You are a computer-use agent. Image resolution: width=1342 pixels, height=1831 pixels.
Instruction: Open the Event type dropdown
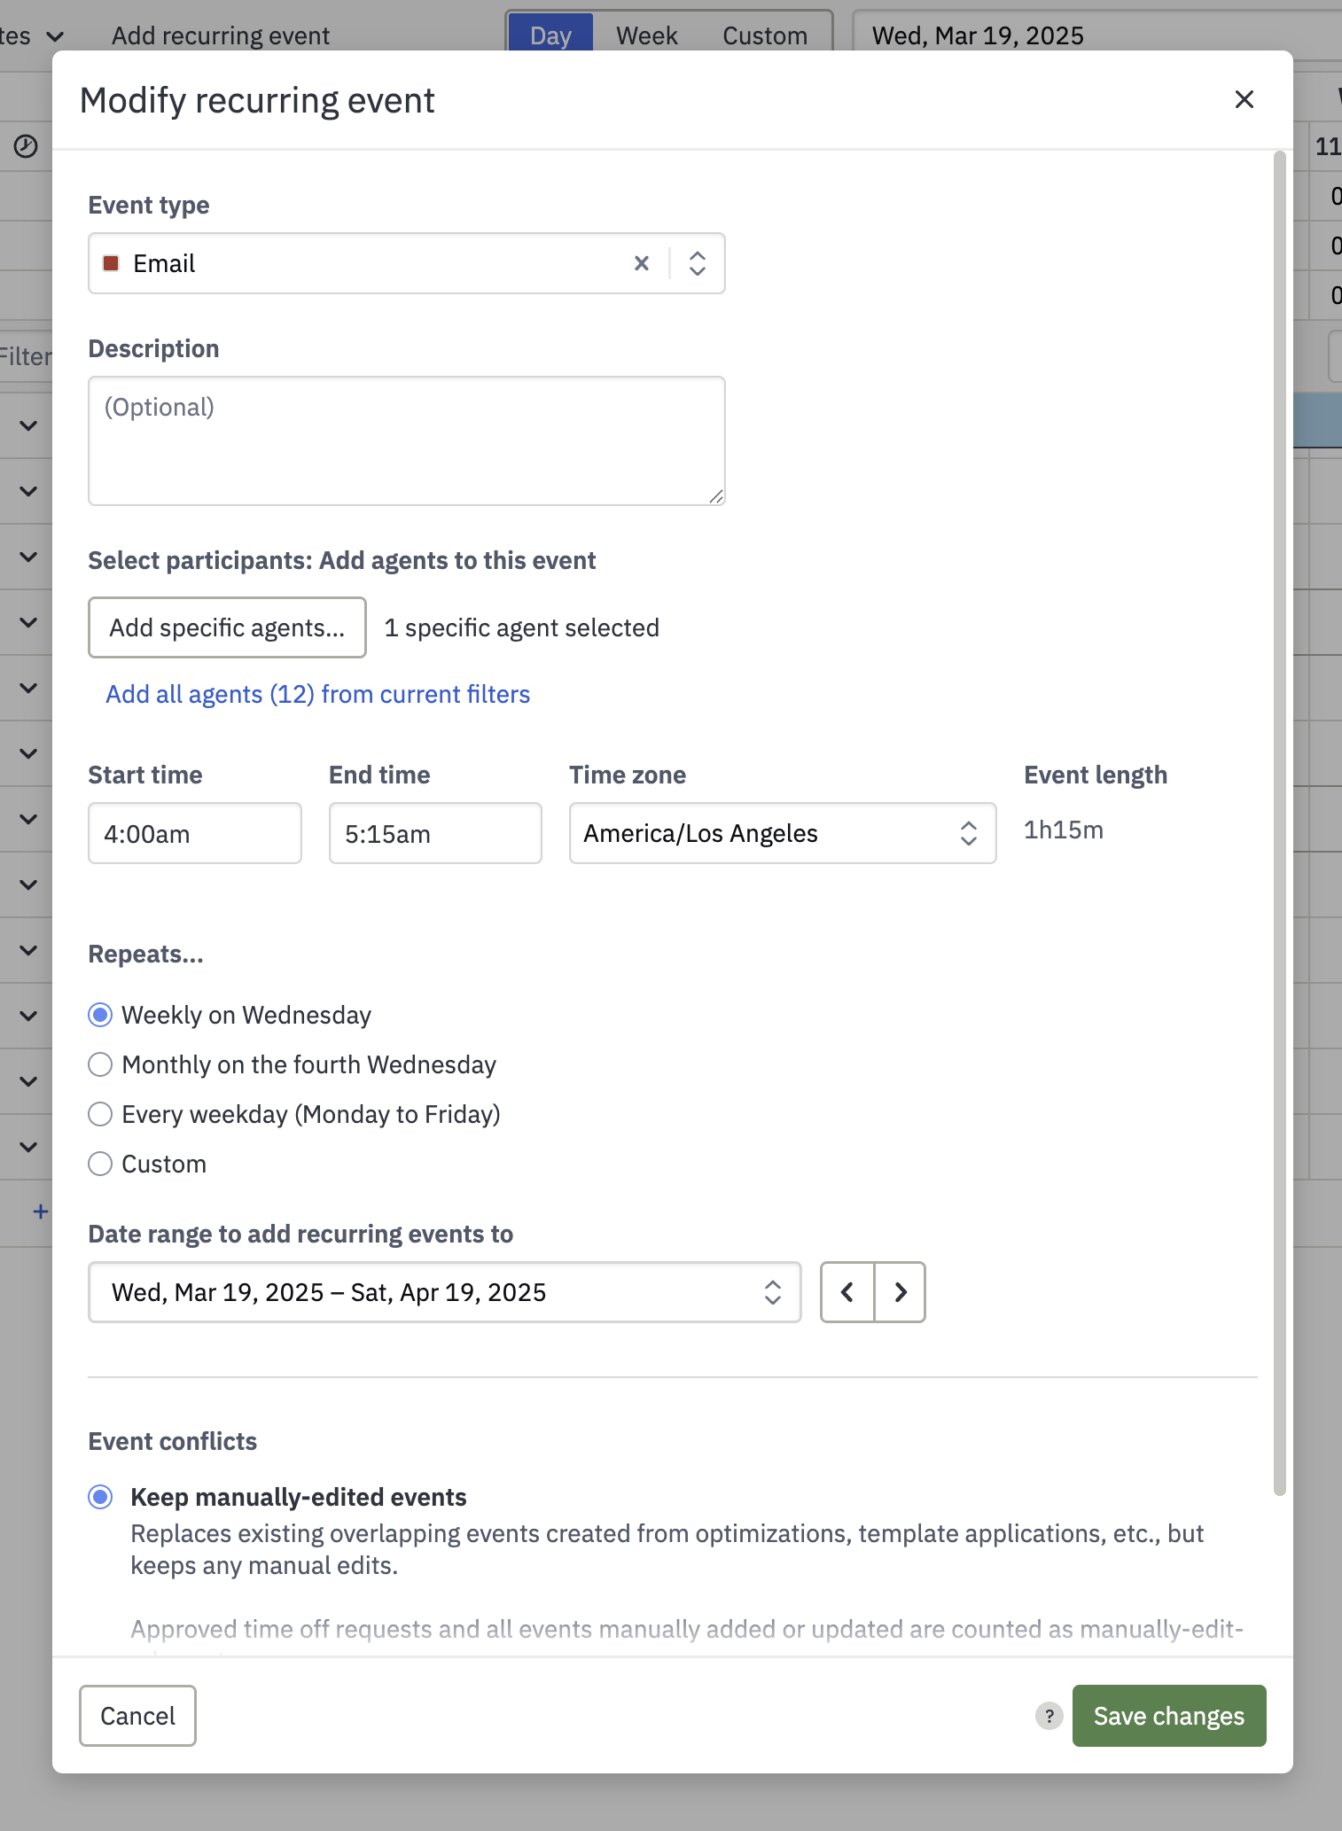[x=698, y=263]
